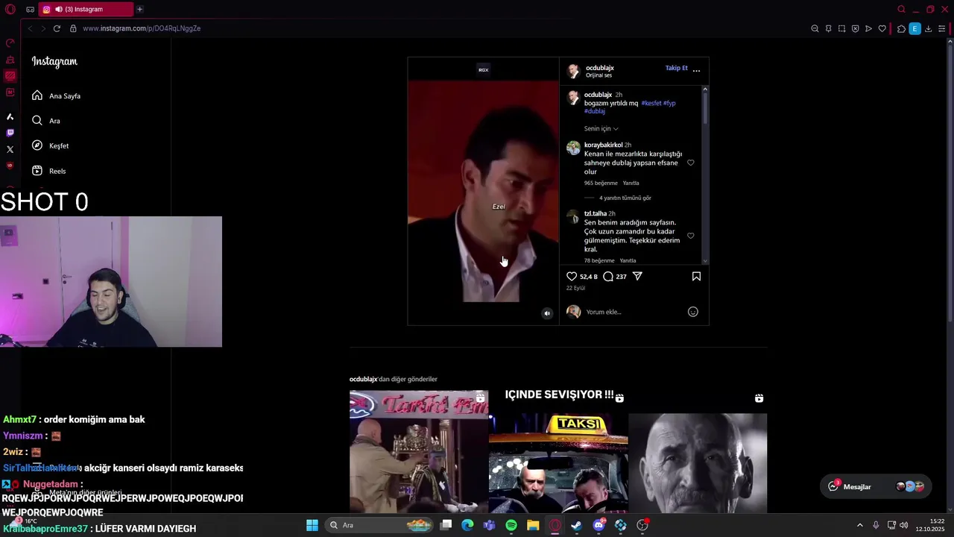Open ocdublajx profile from post header
This screenshot has height=537, width=954.
click(599, 68)
